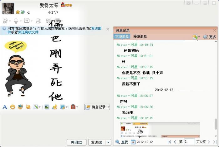
Task: Click the red toolbox apps icon
Action: [x=73, y=107]
